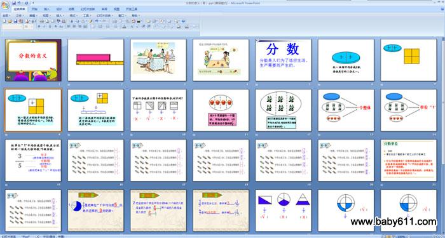Open the 工具 menu in classic menu

[x=87, y=16]
